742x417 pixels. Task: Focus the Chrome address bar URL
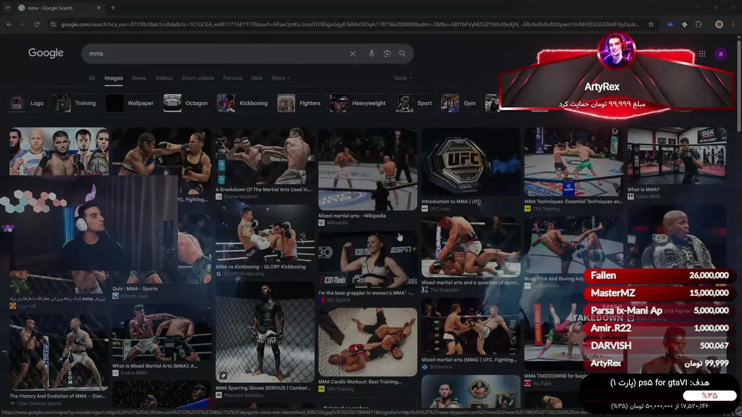click(350, 24)
